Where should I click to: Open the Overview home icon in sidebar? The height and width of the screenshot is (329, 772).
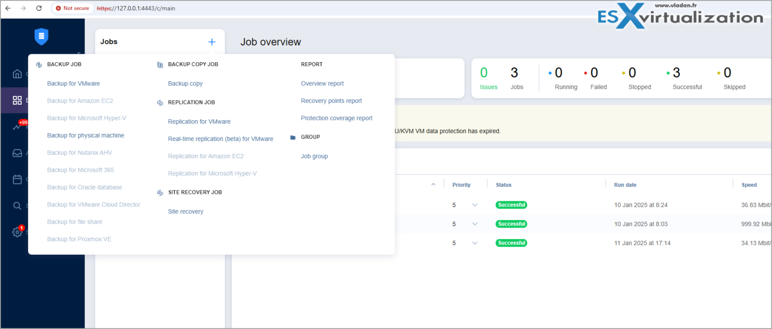coord(17,74)
